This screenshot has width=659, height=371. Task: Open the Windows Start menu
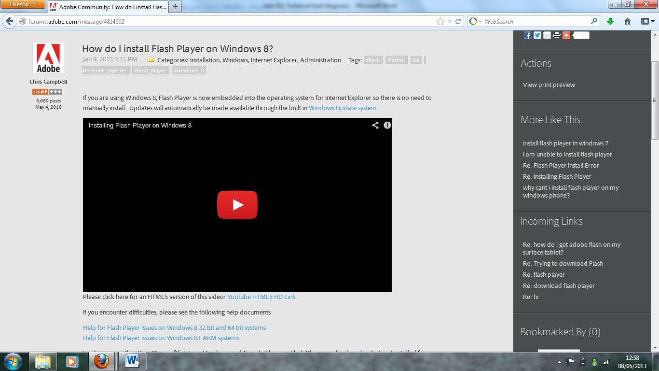coord(12,361)
